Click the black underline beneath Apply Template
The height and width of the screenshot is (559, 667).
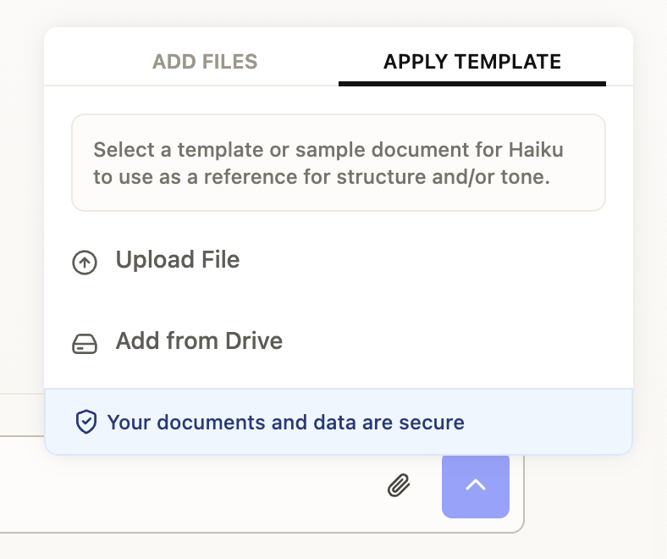click(471, 84)
